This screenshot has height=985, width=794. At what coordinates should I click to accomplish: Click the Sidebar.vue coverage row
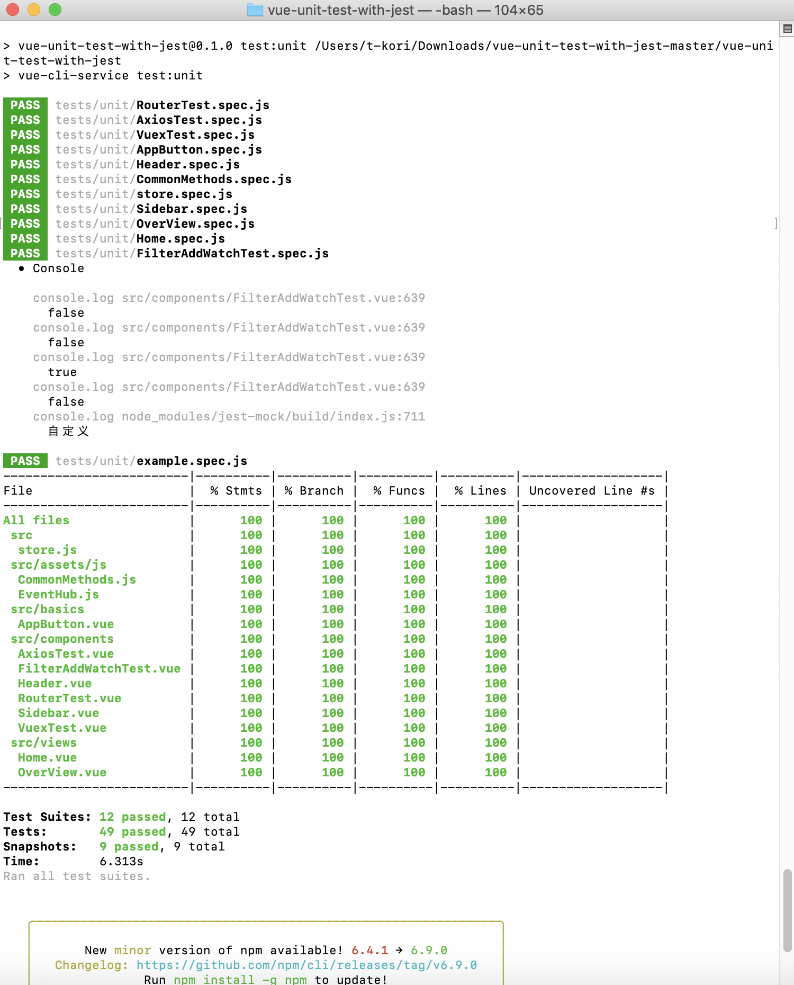335,713
